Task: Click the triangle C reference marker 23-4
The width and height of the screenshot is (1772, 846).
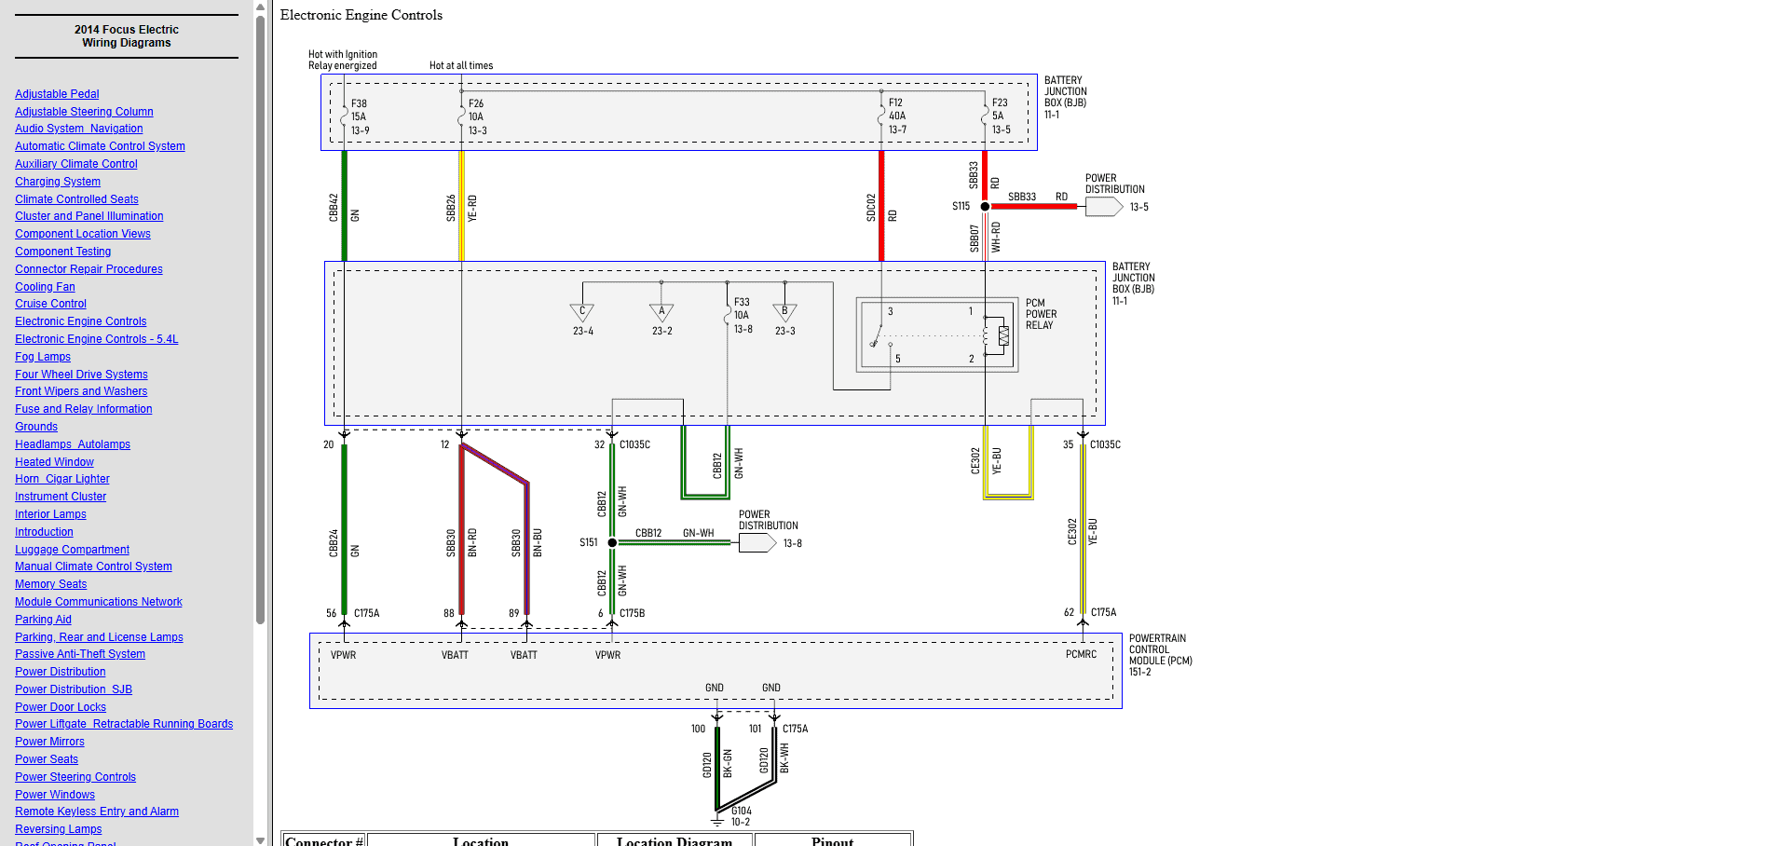Action: tap(582, 312)
